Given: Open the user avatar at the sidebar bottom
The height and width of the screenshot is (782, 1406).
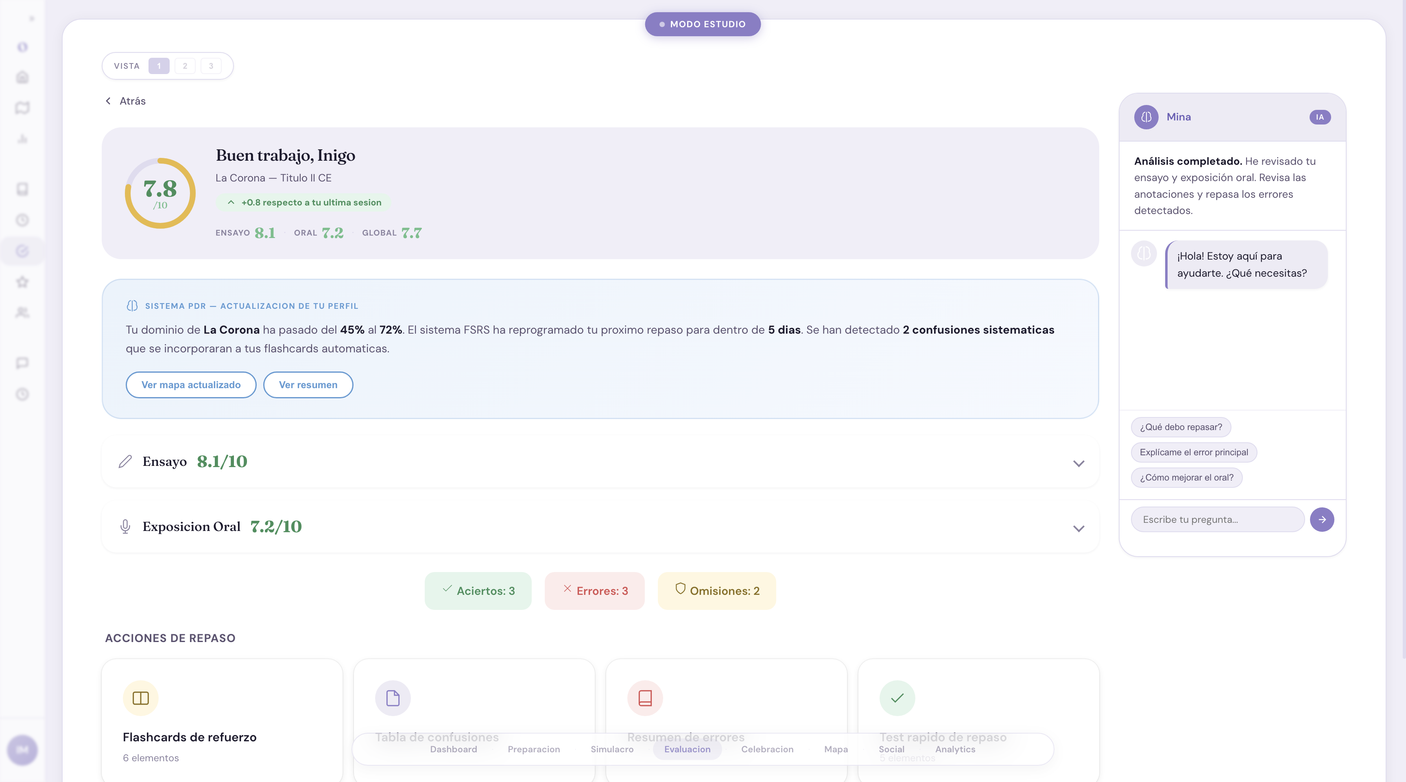Looking at the screenshot, I should click(x=22, y=750).
